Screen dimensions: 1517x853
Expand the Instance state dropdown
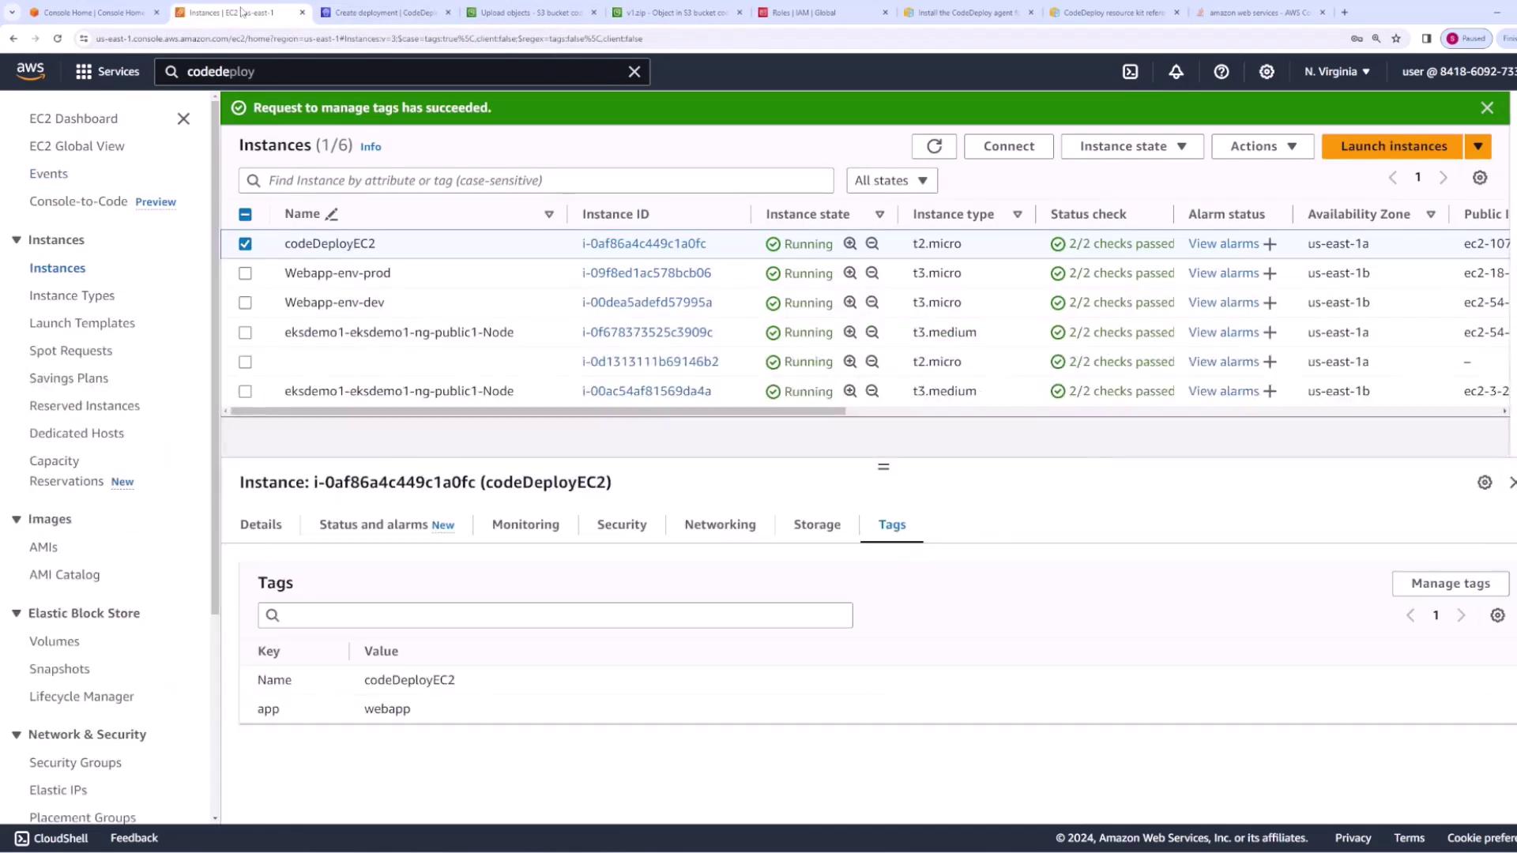[1131, 146]
